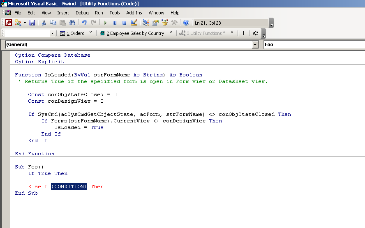Open the Add-Ins menu
365x228 pixels.
click(x=134, y=13)
